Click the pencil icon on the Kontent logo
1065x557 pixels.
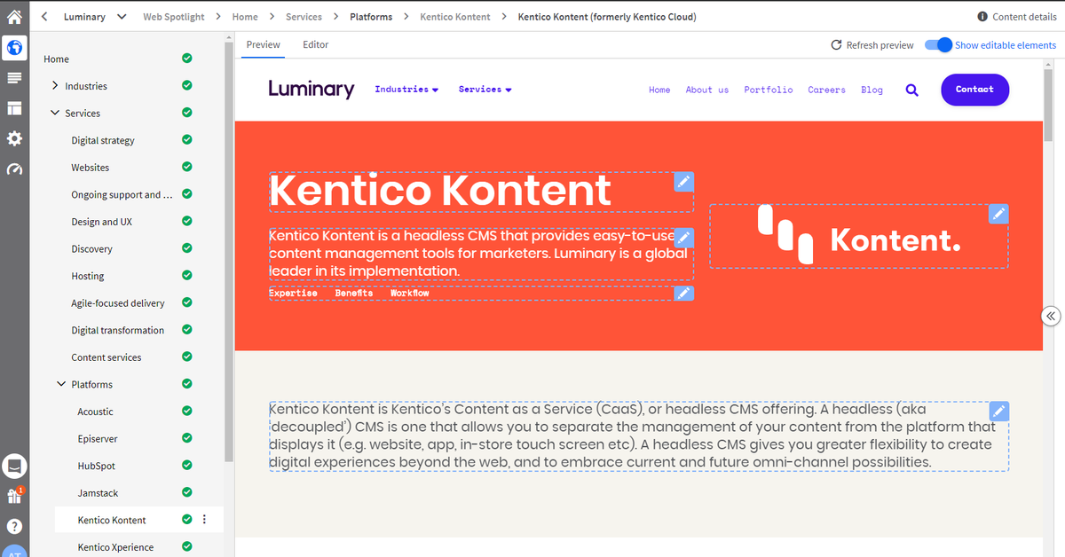tap(998, 214)
